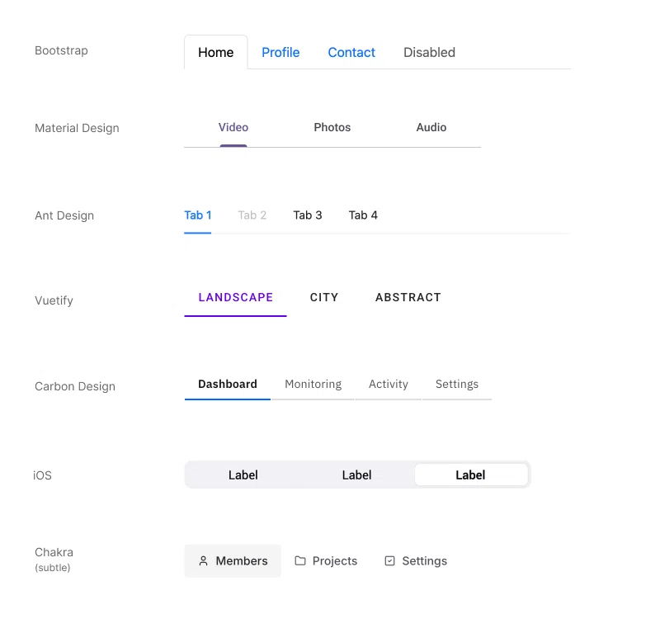This screenshot has height=619, width=660.
Task: Switch to the Photos tab
Action: [332, 127]
